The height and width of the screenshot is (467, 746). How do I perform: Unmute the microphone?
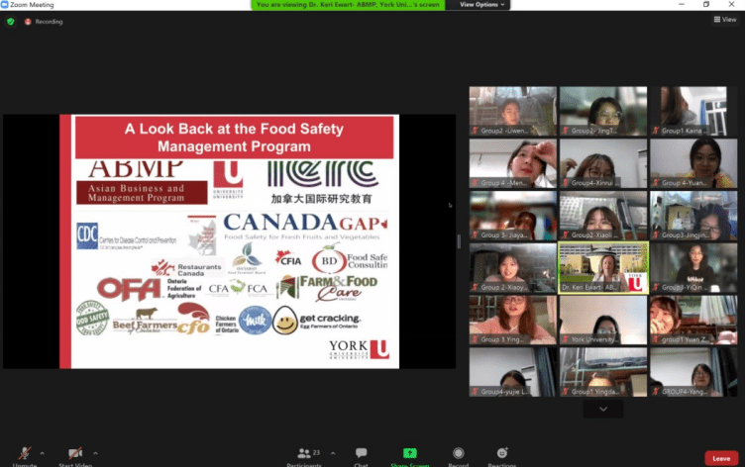click(25, 454)
